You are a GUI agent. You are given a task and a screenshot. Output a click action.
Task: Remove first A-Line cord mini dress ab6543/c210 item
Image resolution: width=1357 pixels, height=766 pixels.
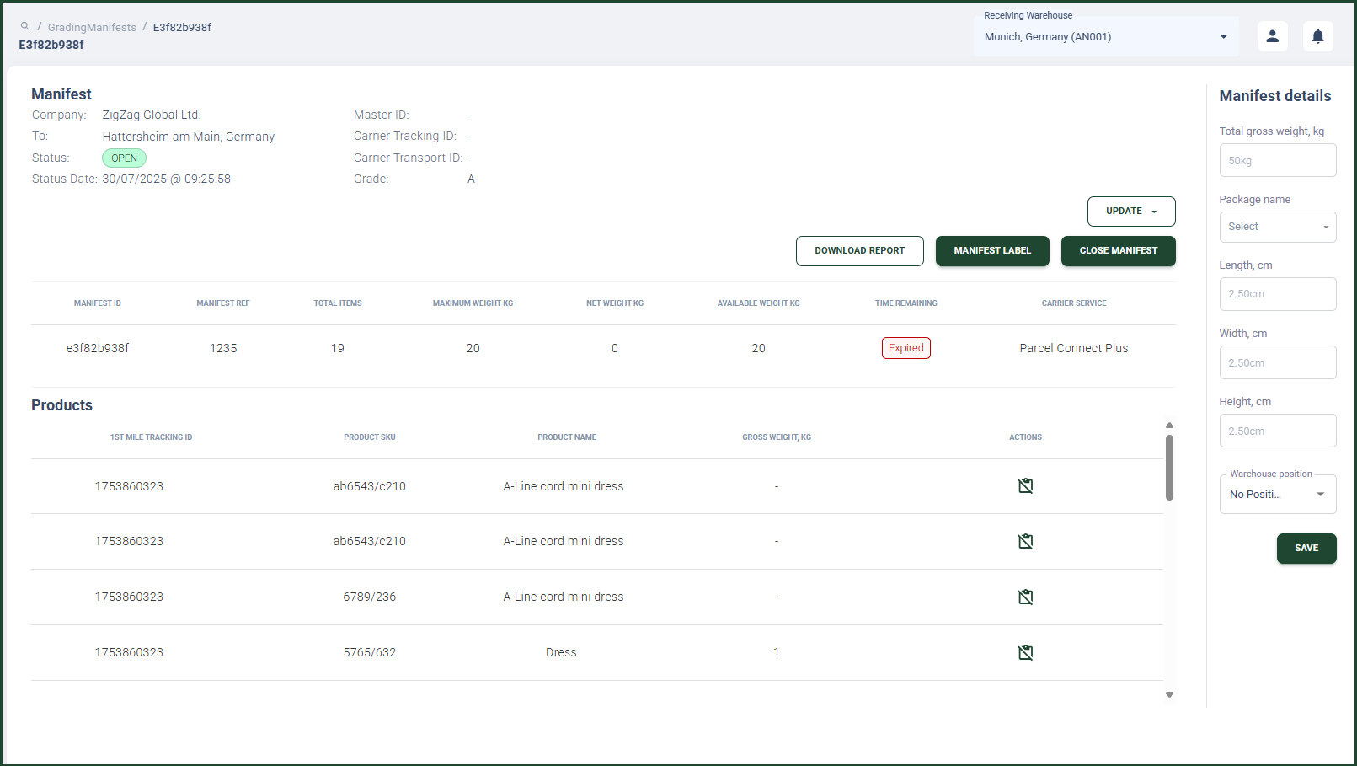pos(1025,486)
